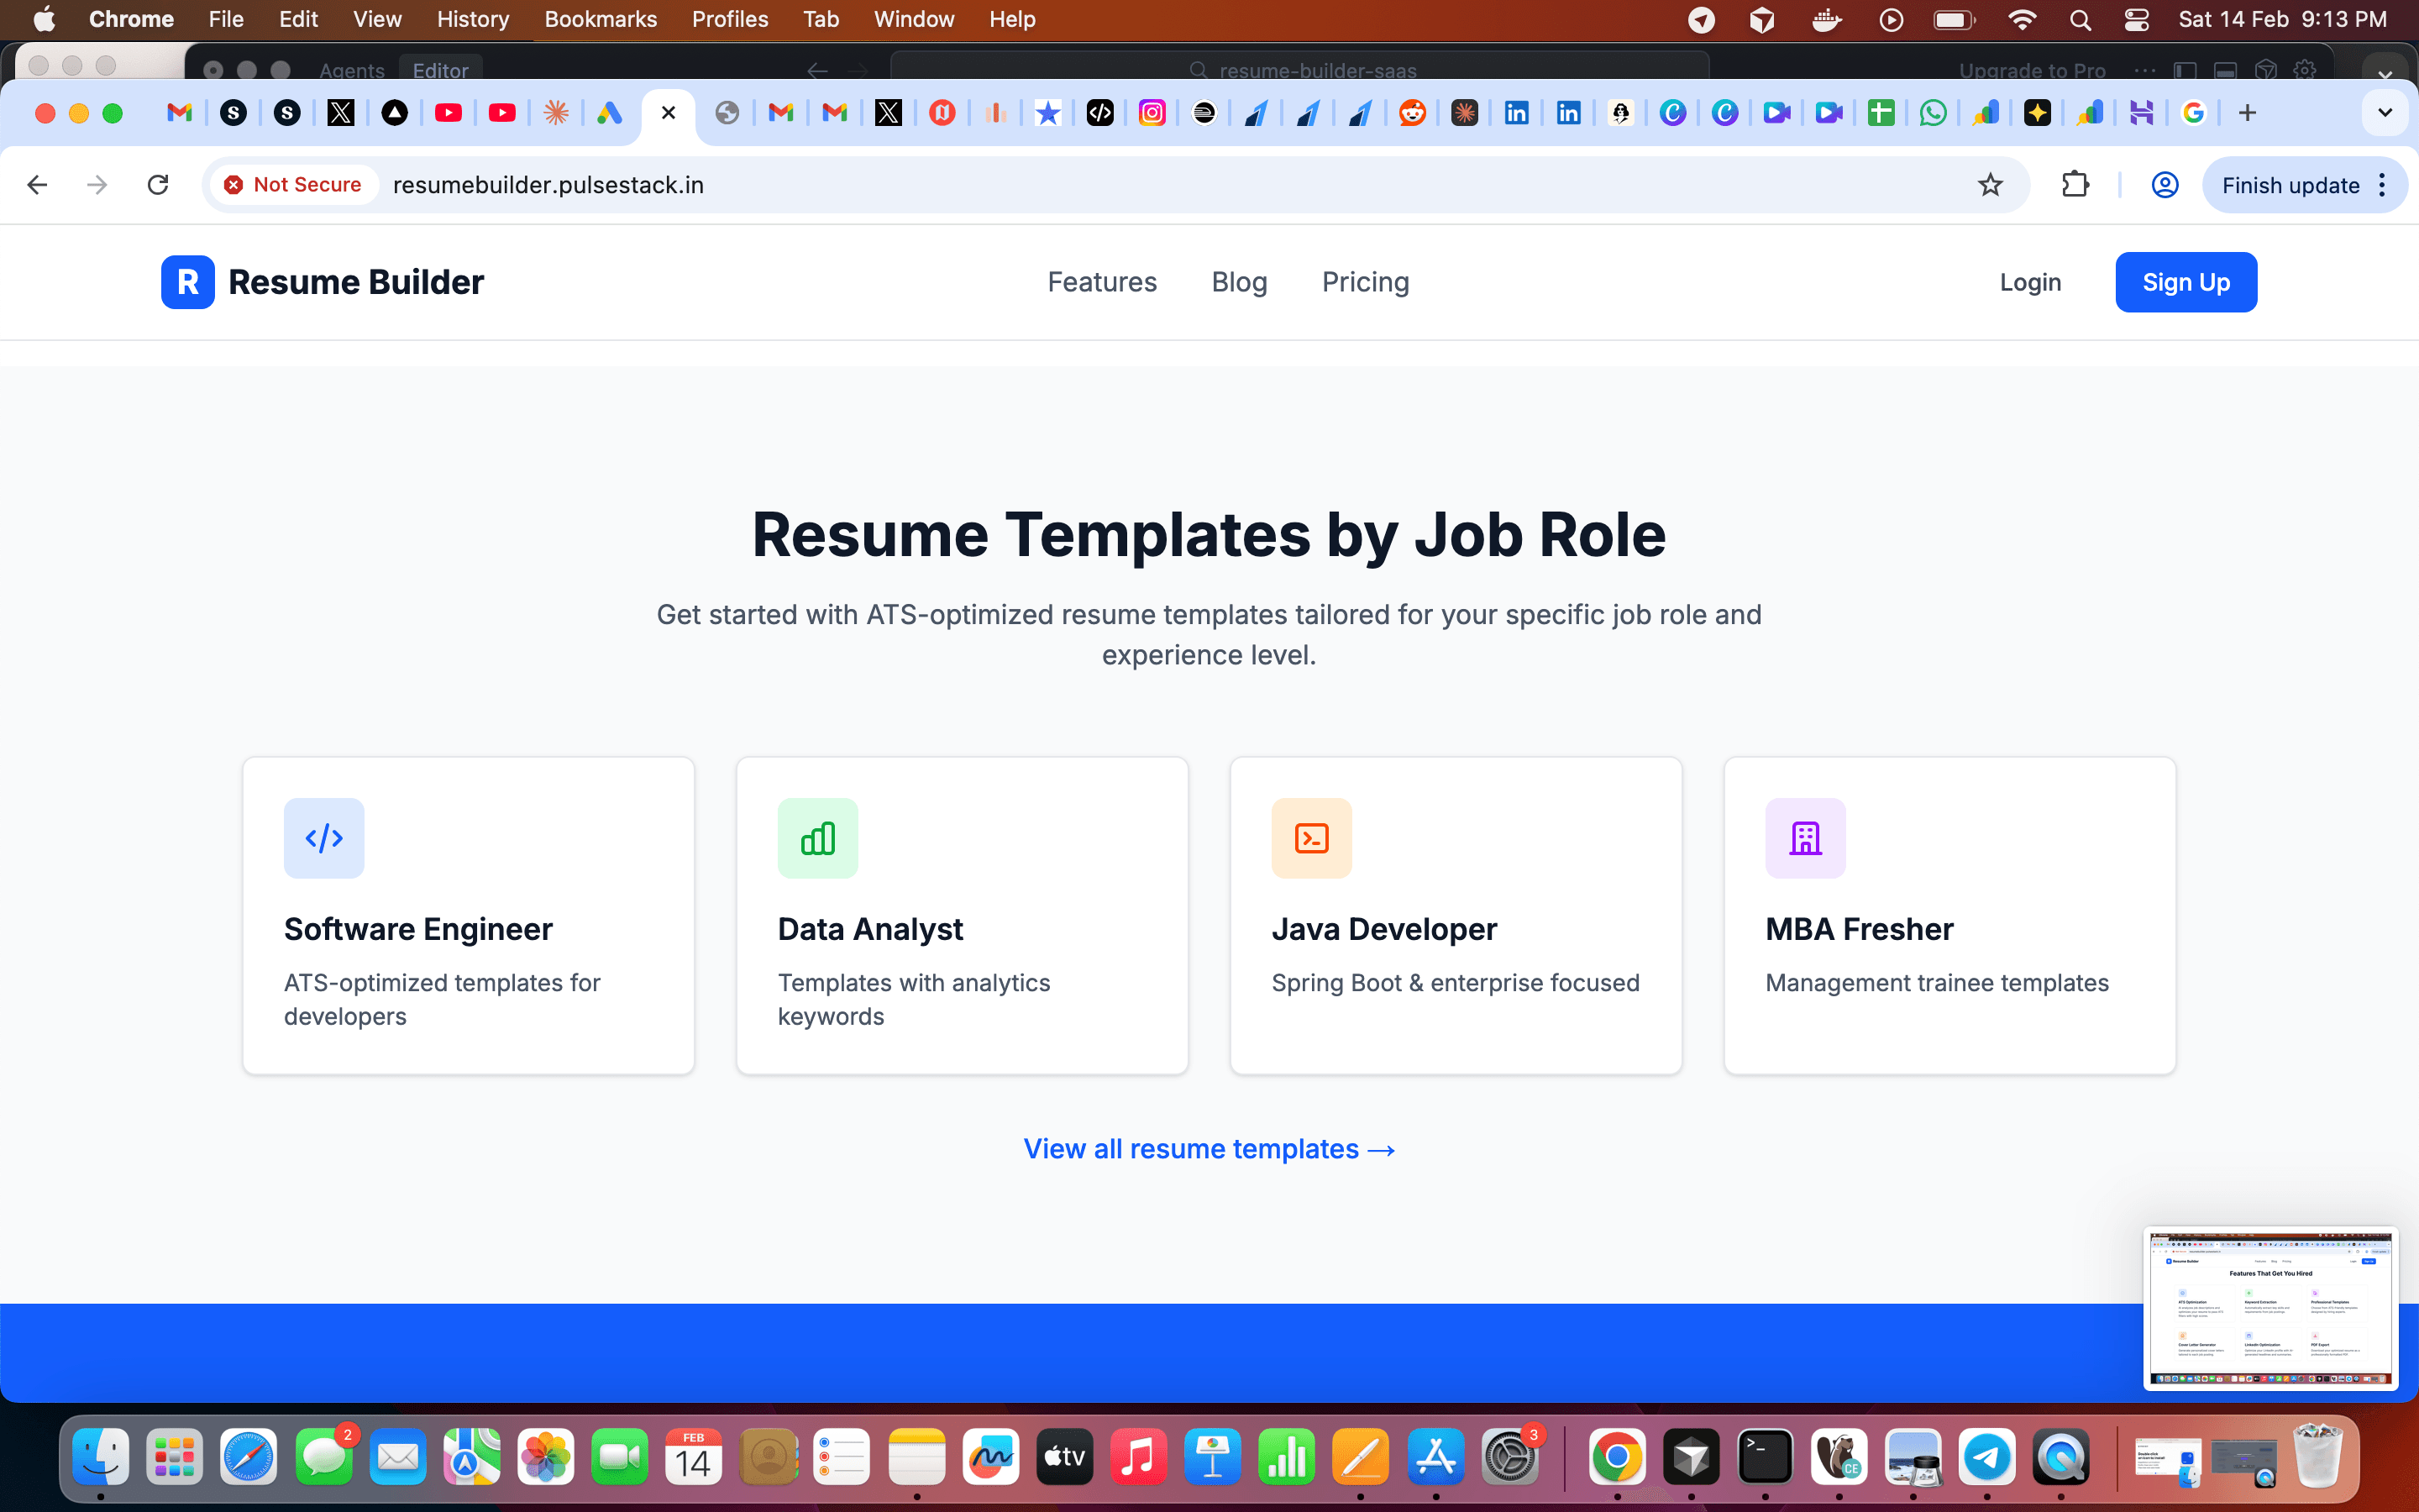Click View all resume templates link
Image resolution: width=2419 pixels, height=1512 pixels.
point(1209,1148)
